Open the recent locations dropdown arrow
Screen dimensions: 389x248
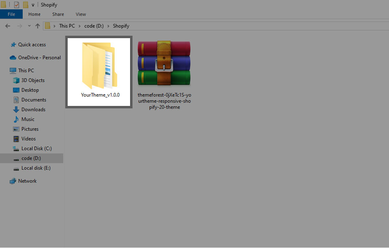tap(29, 26)
